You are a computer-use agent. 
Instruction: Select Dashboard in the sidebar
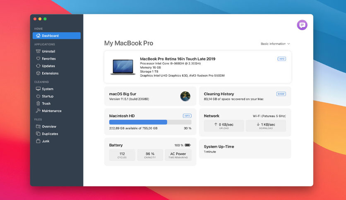pos(57,36)
